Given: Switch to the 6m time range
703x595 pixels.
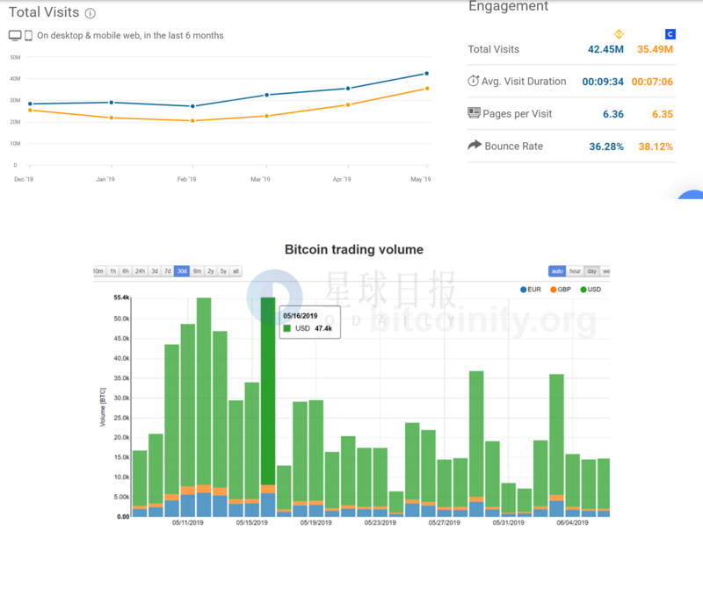Looking at the screenshot, I should (197, 271).
